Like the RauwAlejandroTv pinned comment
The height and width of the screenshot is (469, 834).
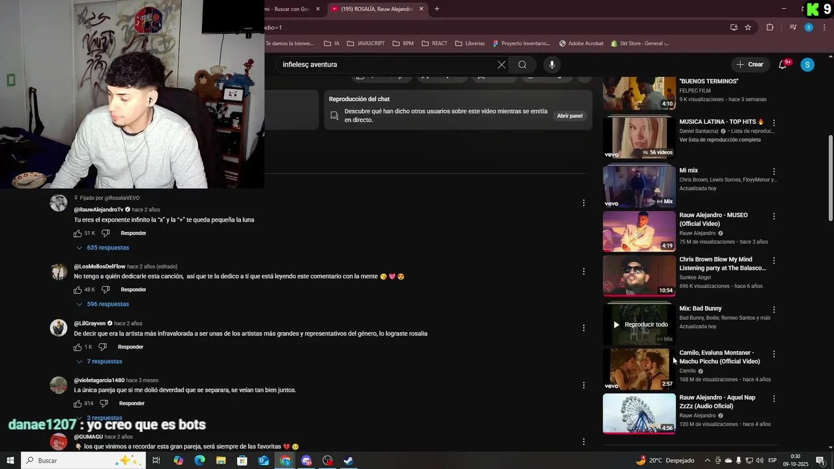pos(78,233)
